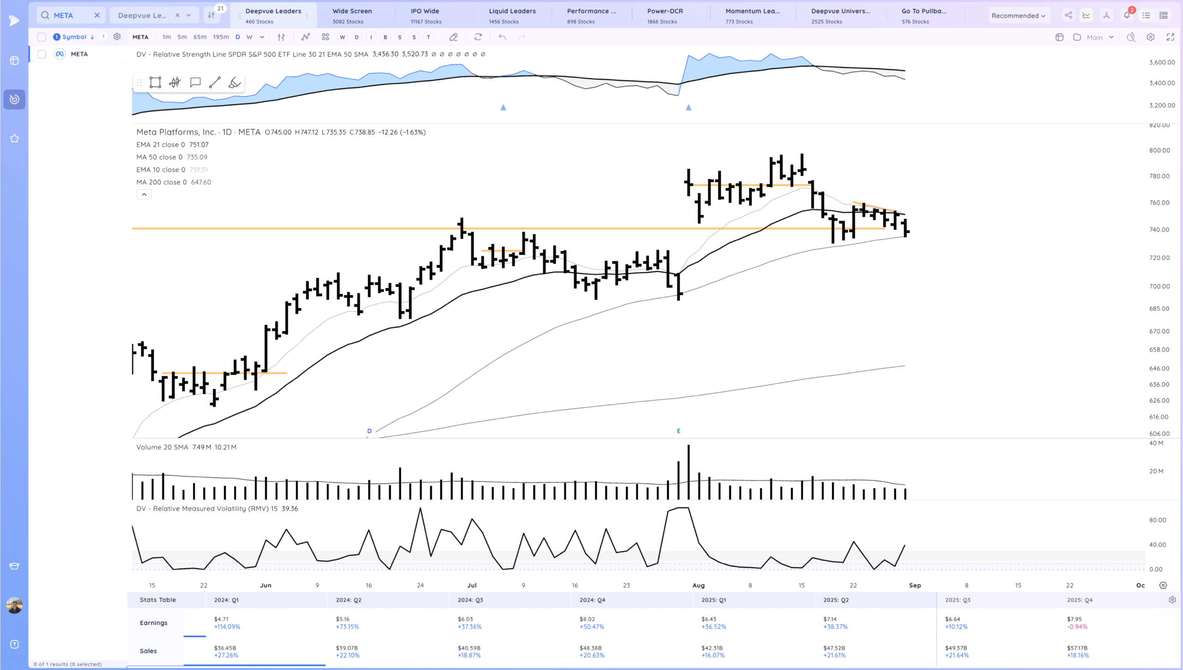
Task: Click the share icon in the top bar
Action: click(1068, 15)
